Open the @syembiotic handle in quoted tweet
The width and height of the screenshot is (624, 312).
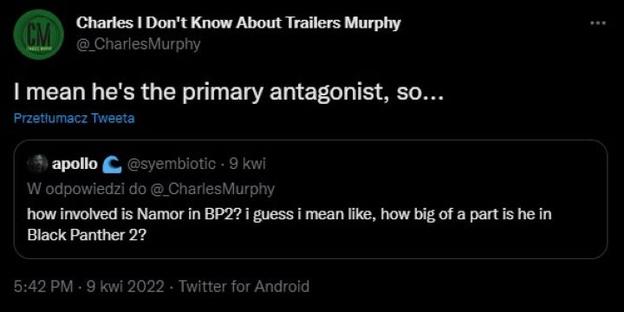(x=171, y=164)
